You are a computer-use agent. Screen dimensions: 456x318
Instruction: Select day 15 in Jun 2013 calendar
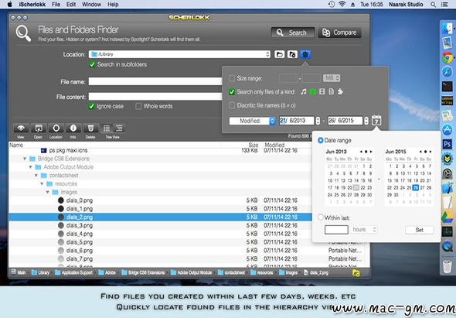coord(363,180)
